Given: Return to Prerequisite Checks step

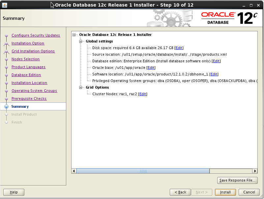Looking at the screenshot, I should point(29,99).
